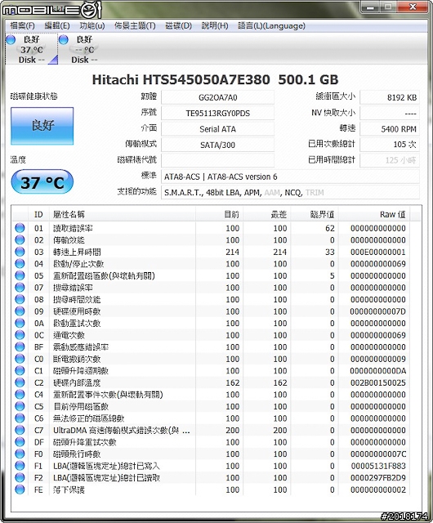Screen dimensions: 433x523
Task: Select the first disk tab showing 37 °C
Action: [x=32, y=49]
